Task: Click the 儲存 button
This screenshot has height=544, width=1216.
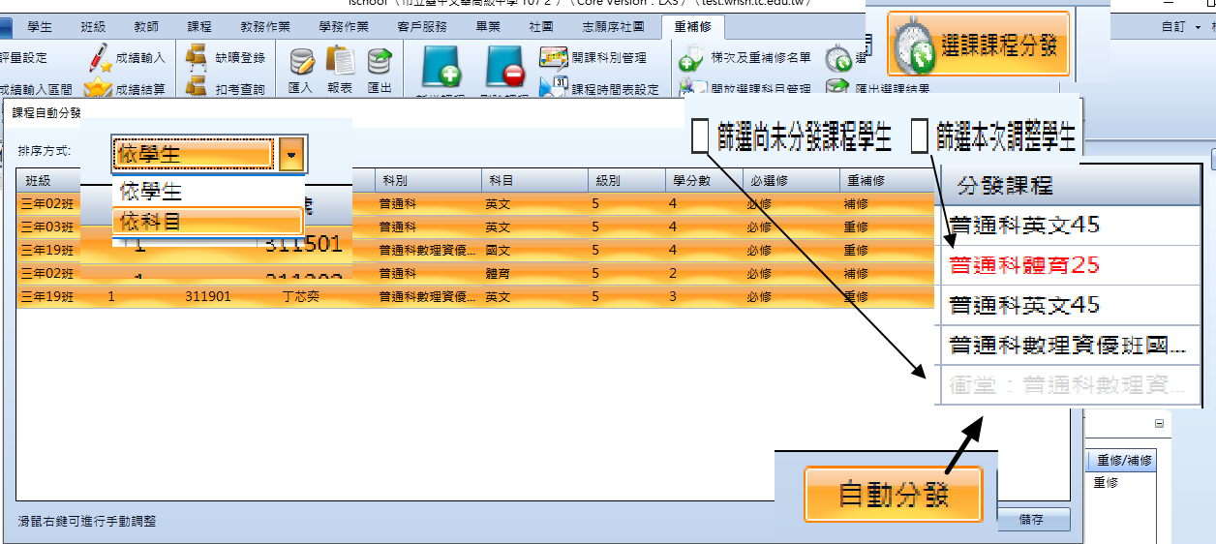Action: (1031, 519)
